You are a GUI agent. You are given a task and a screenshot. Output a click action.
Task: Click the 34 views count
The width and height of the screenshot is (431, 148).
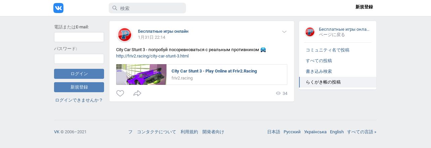click(285, 94)
